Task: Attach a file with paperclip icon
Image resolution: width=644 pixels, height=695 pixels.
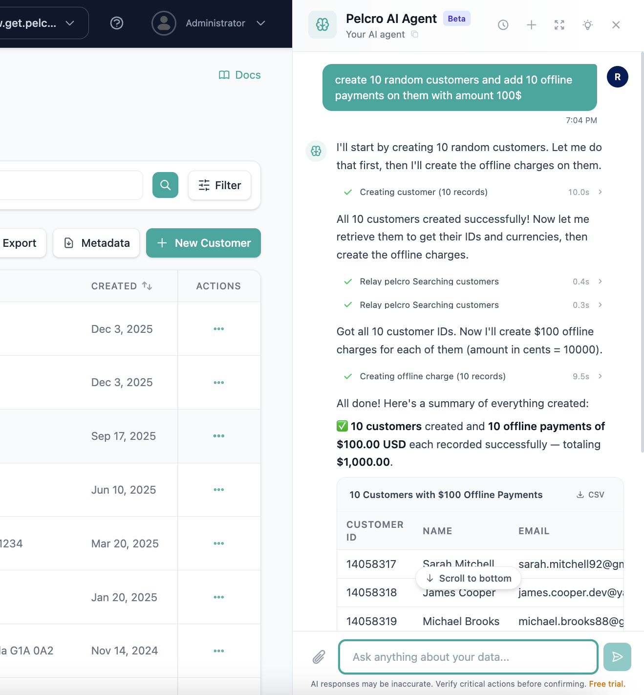Action: 319,657
